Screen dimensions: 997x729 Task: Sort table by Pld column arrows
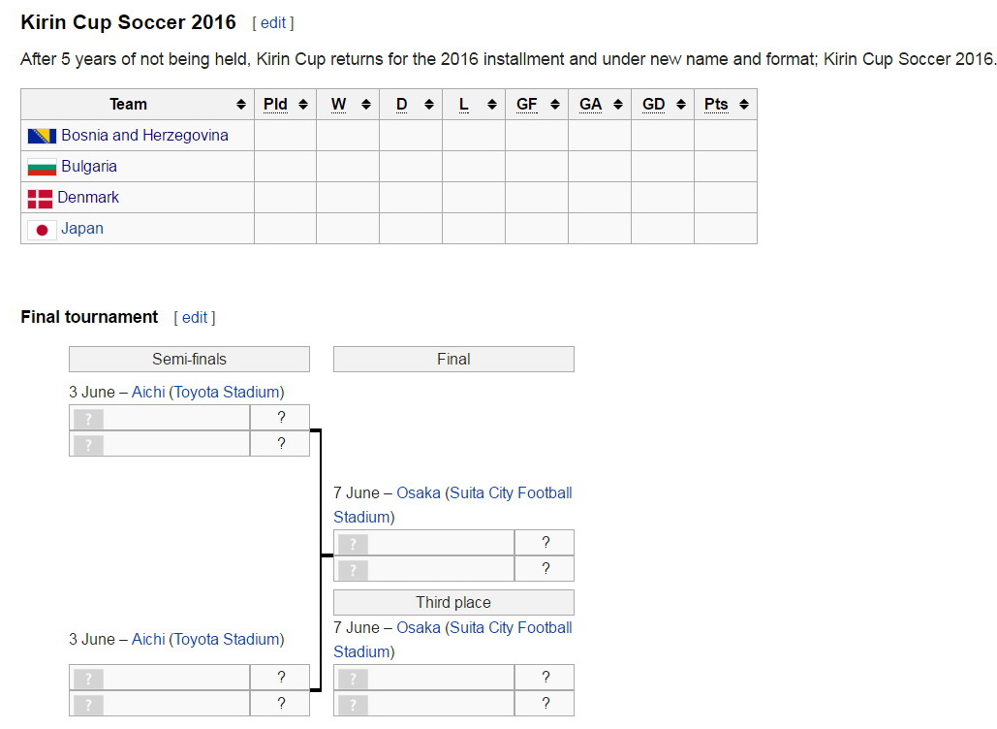click(x=303, y=105)
